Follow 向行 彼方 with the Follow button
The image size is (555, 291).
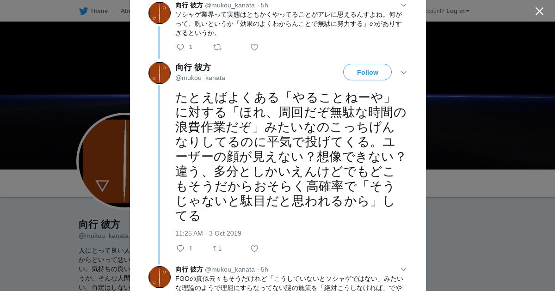click(x=367, y=73)
